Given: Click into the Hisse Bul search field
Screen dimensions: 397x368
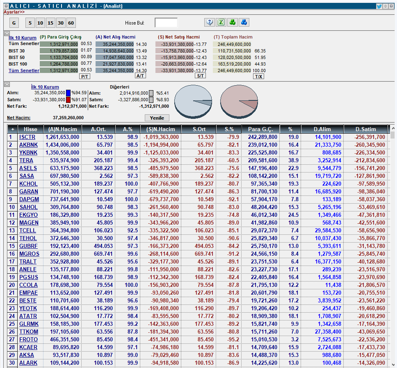Looking at the screenshot, I should 166,23.
